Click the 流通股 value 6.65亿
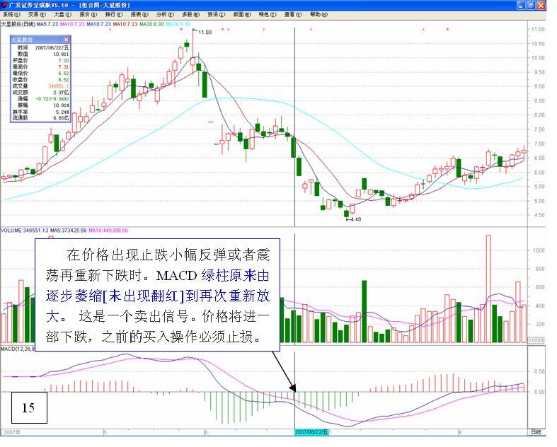Viewport: 557px width, 447px height. tap(61, 118)
